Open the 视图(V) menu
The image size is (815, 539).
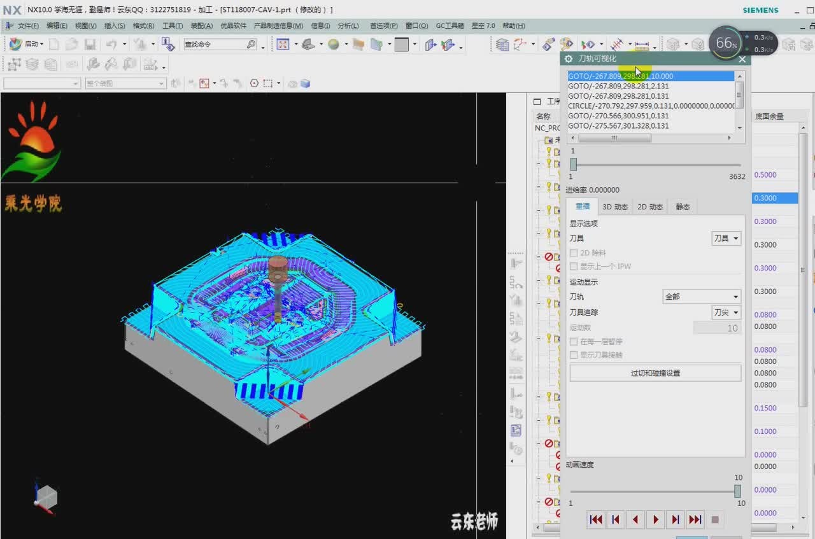(86, 25)
